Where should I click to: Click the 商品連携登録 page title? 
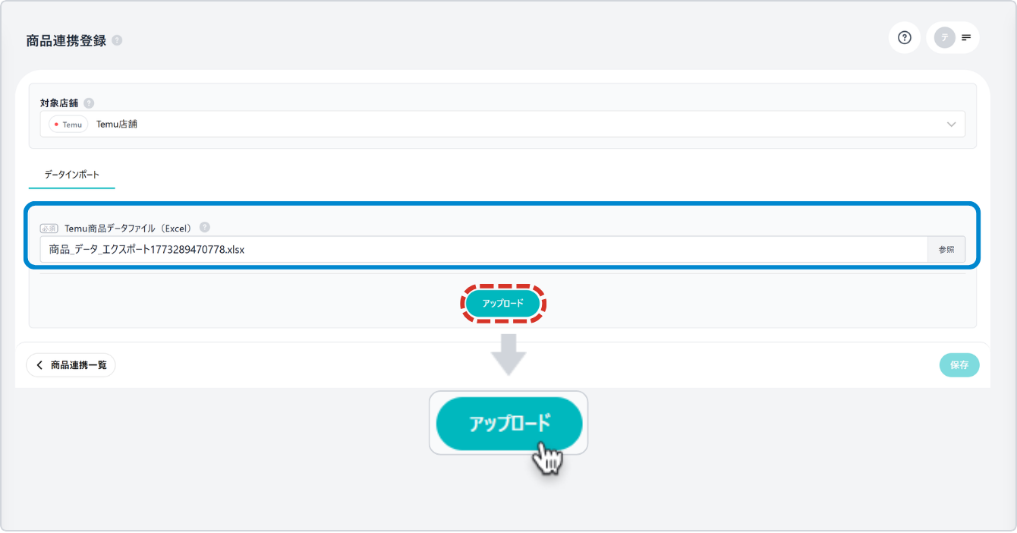66,41
